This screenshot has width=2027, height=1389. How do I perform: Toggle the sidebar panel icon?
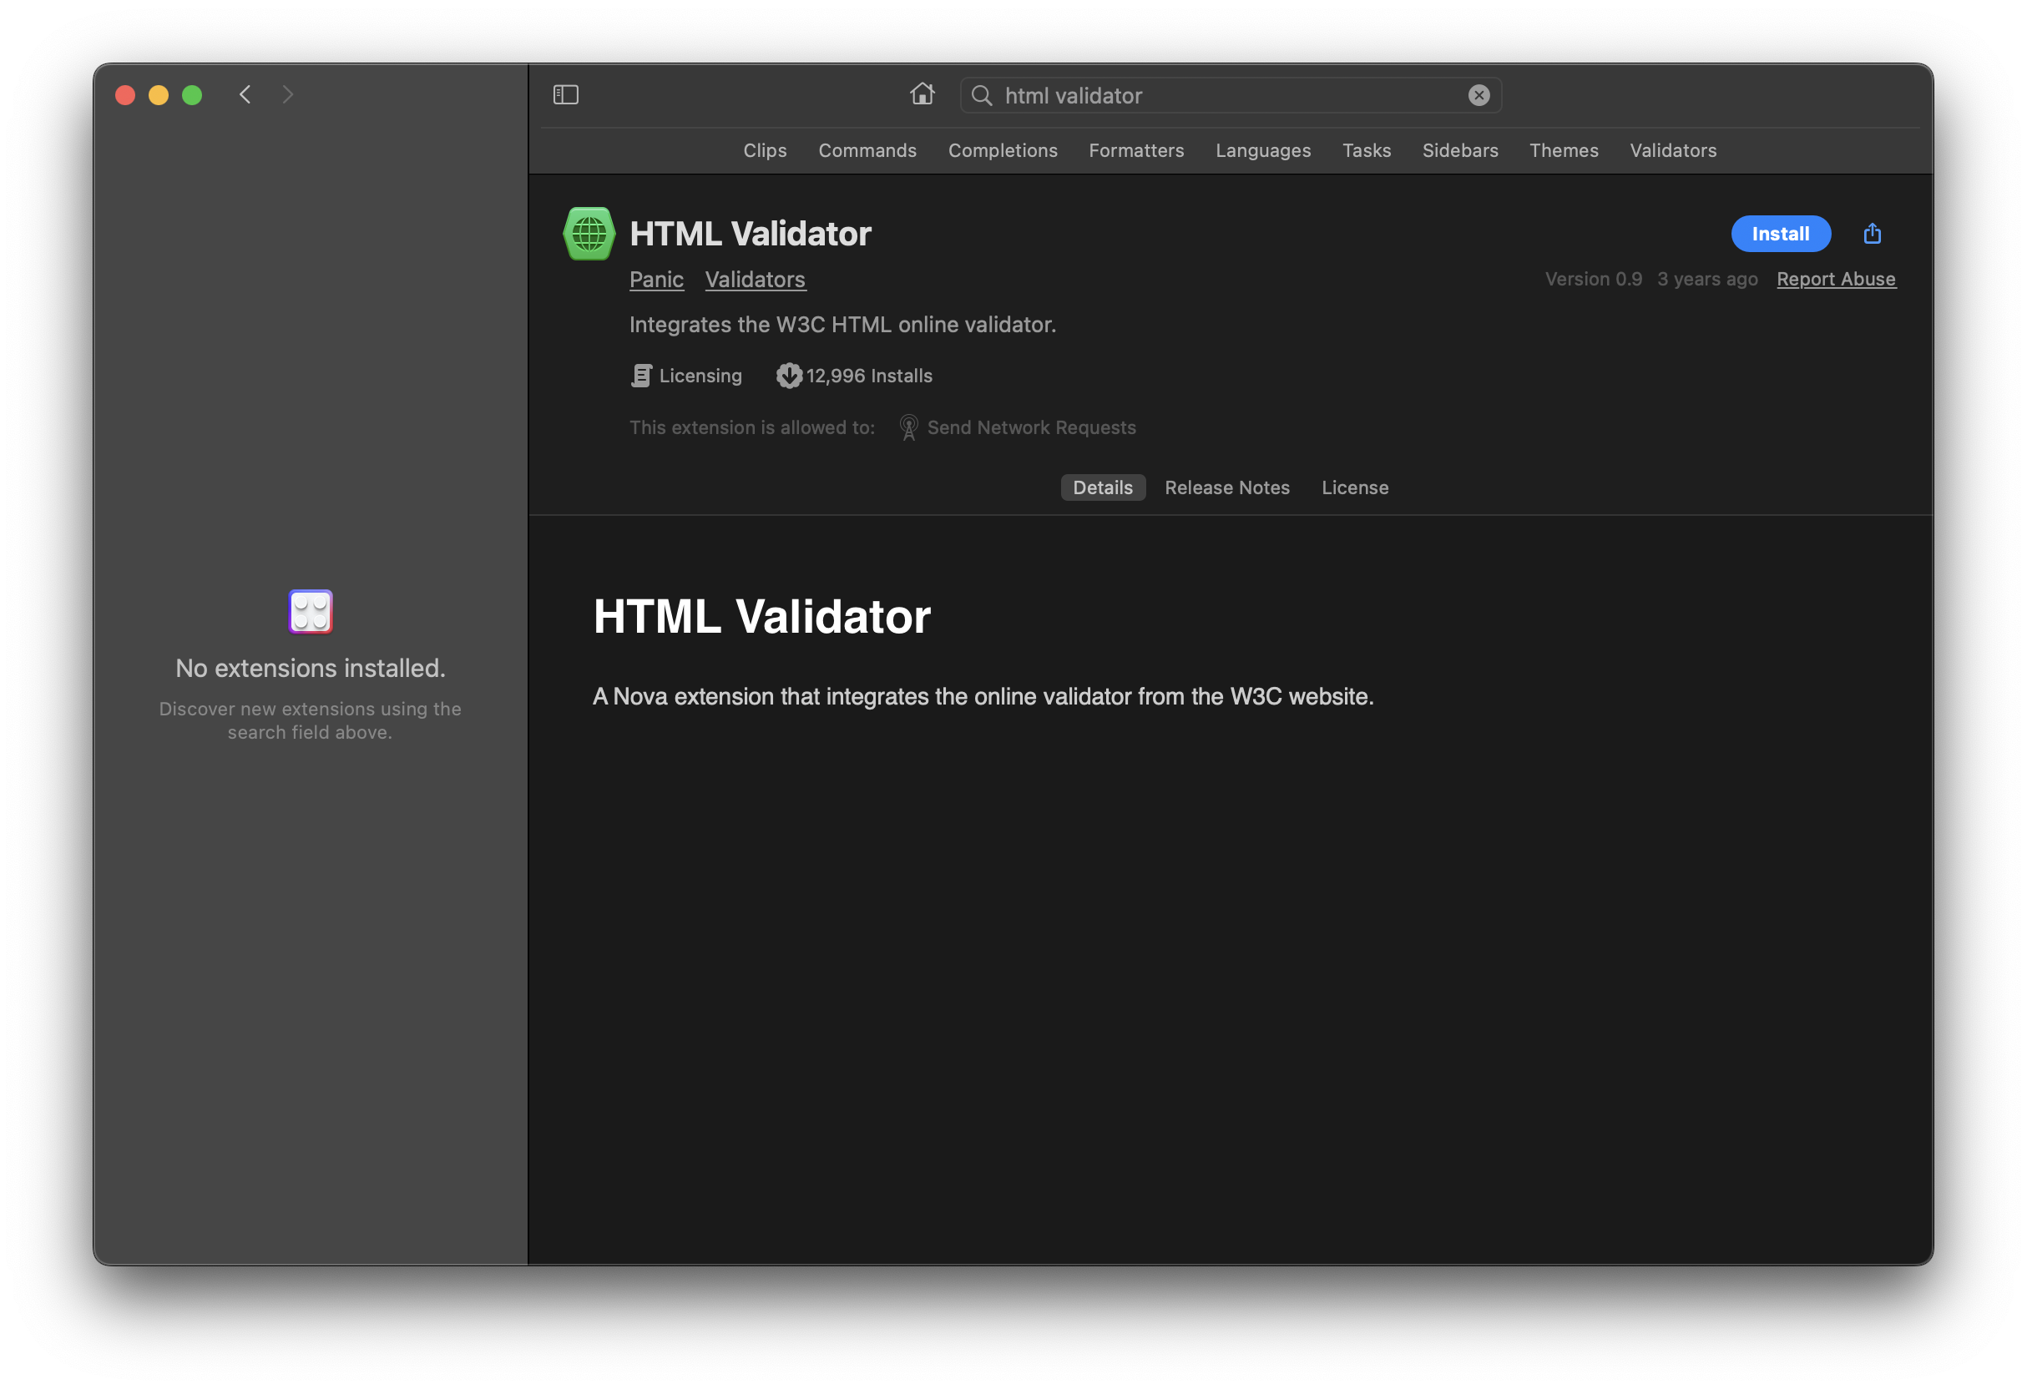(566, 94)
